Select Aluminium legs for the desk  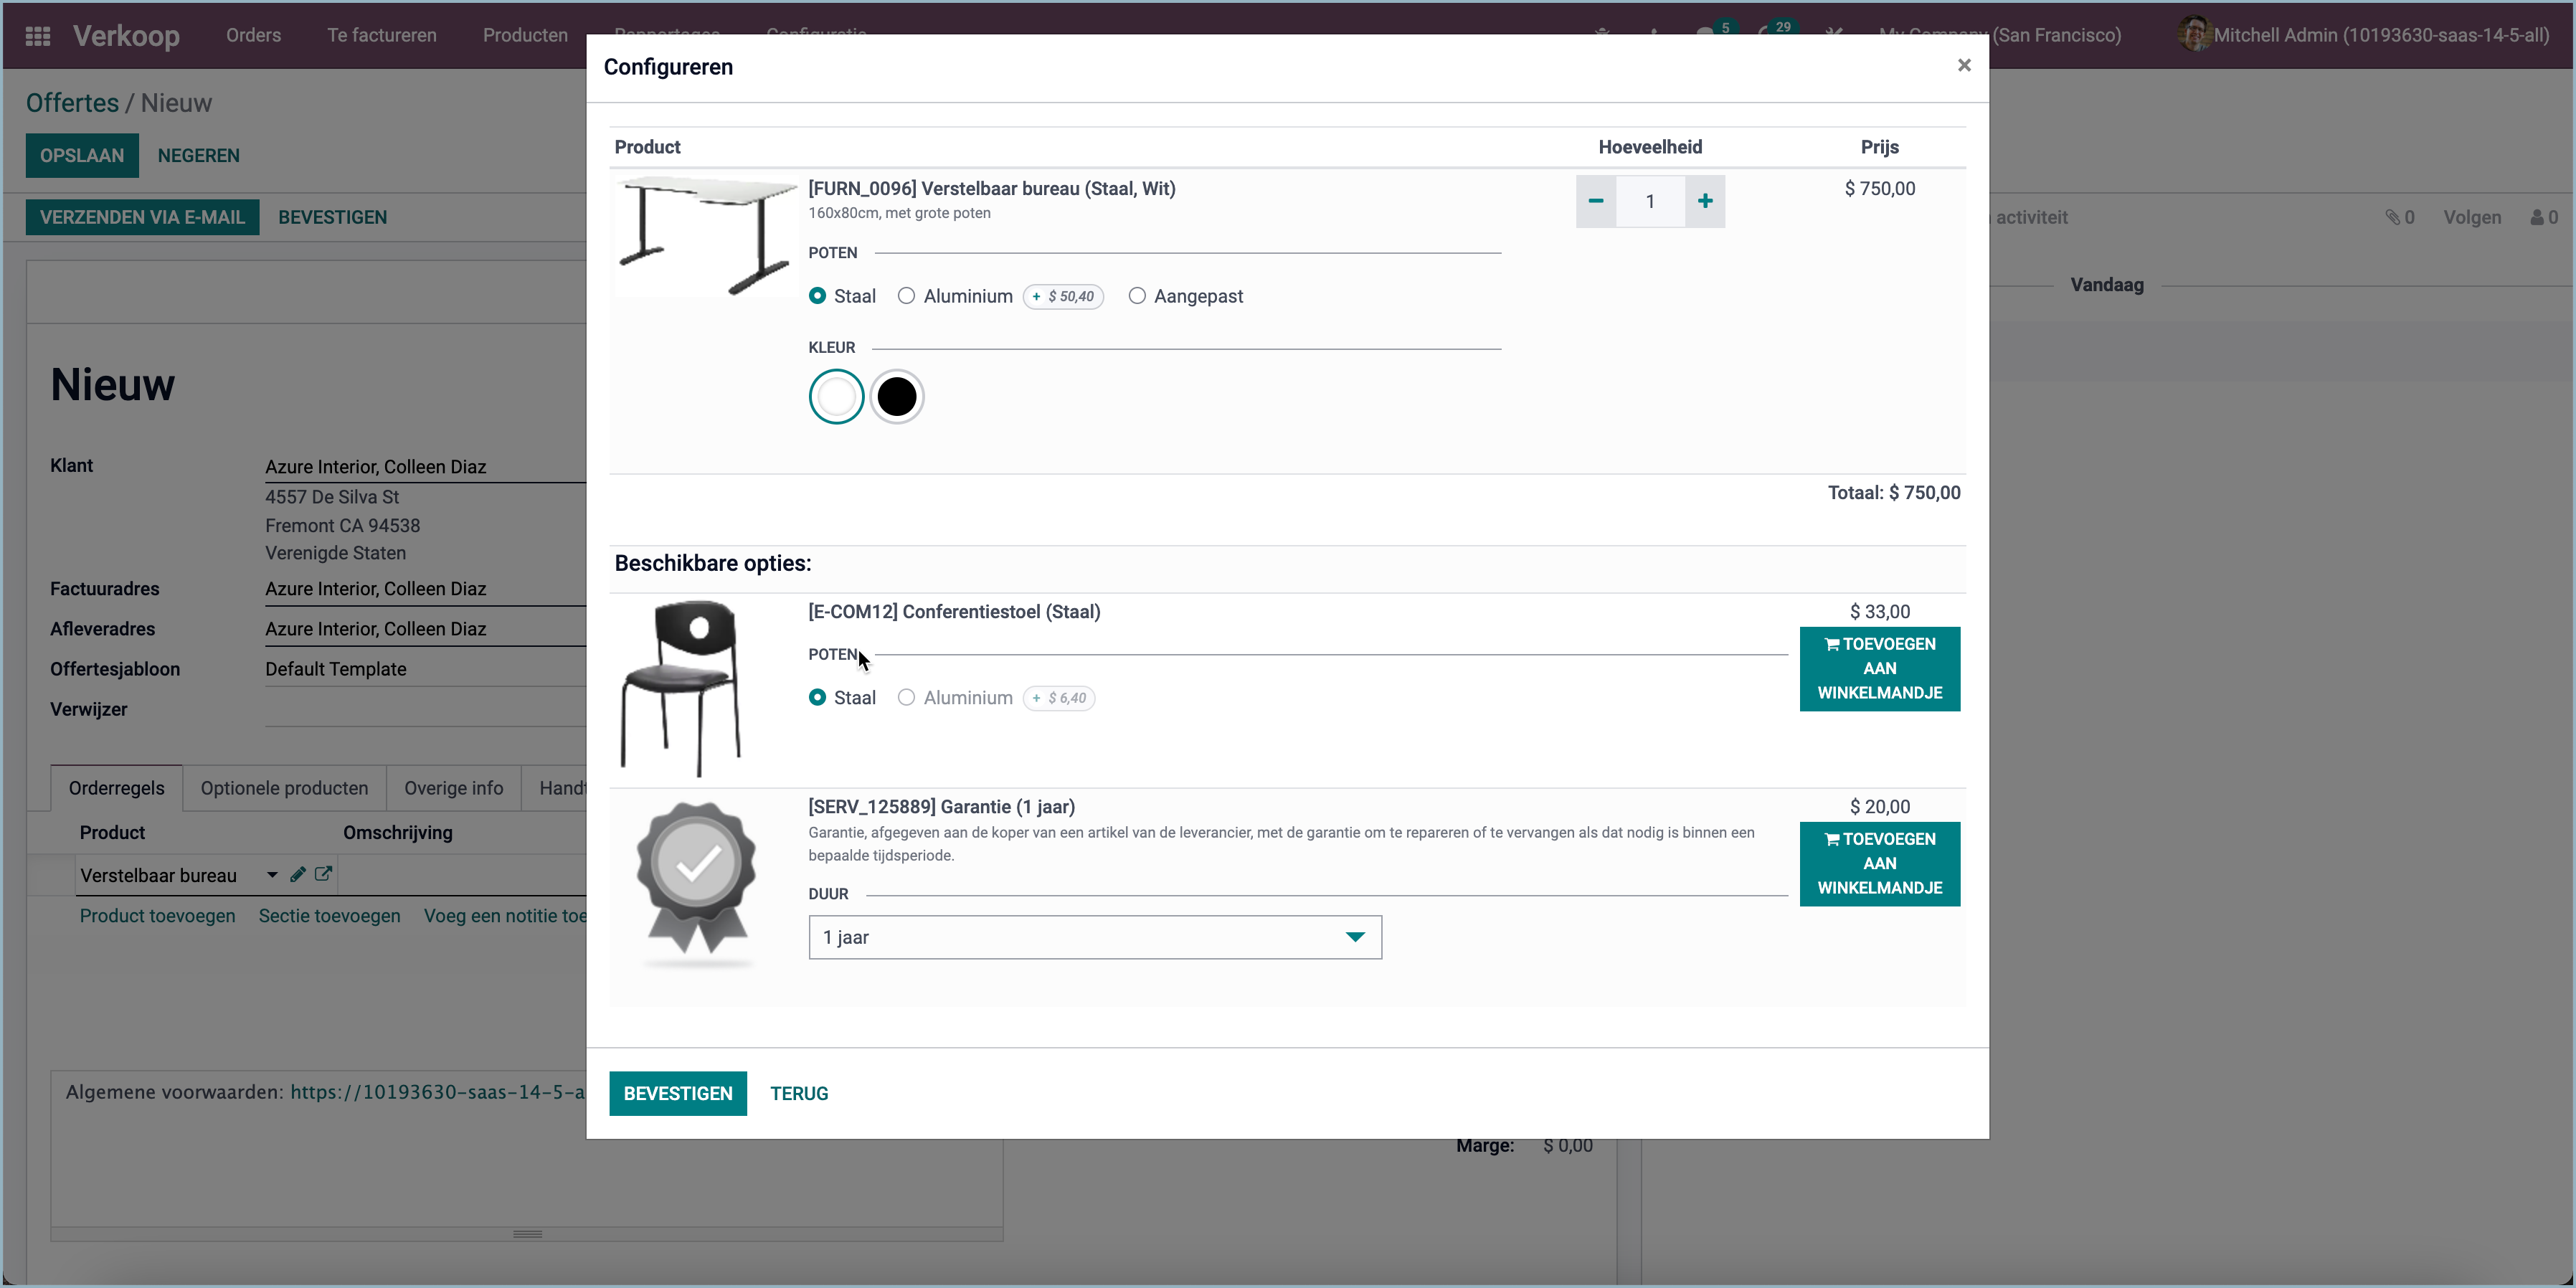[907, 296]
